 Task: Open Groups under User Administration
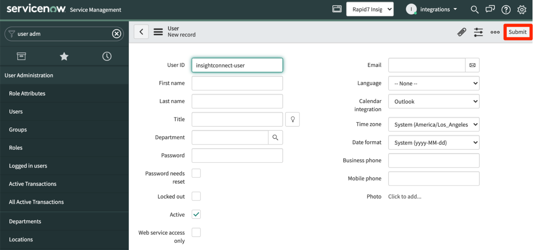(x=18, y=129)
